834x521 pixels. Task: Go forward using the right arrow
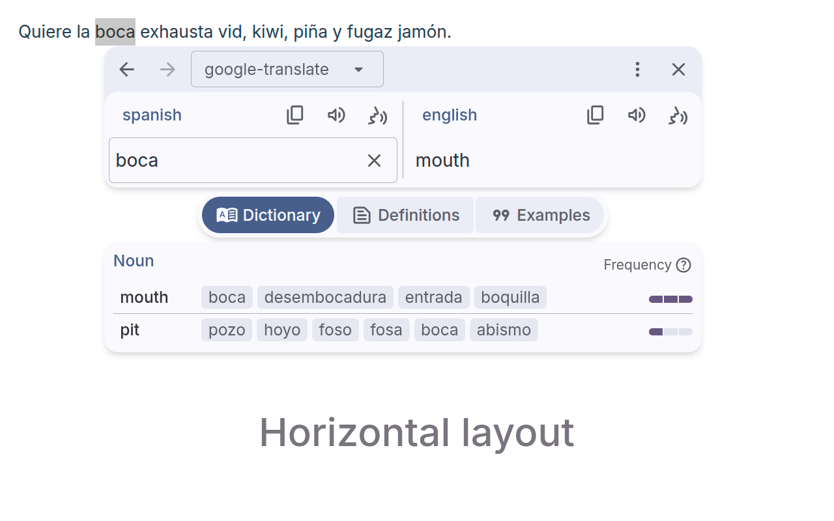click(x=167, y=70)
